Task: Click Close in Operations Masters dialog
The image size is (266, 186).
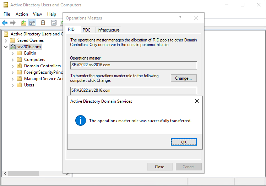Action: (x=159, y=167)
